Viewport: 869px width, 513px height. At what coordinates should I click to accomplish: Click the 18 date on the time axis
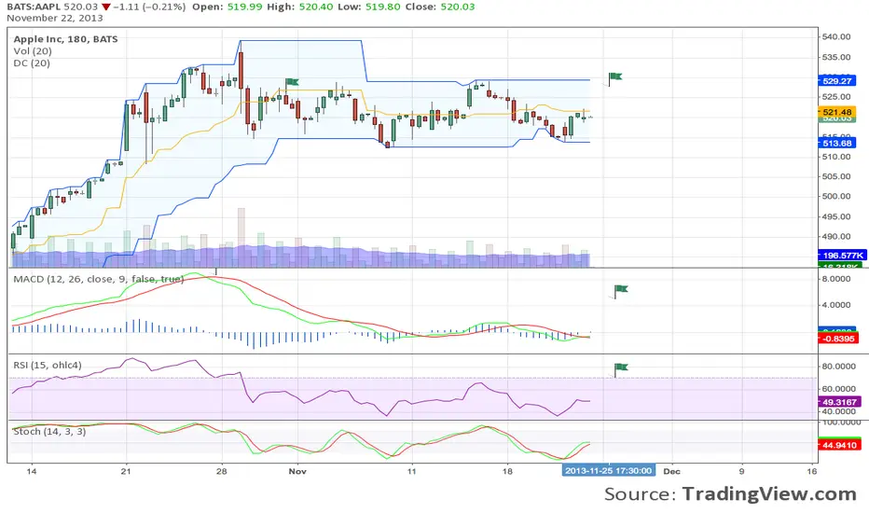507,471
